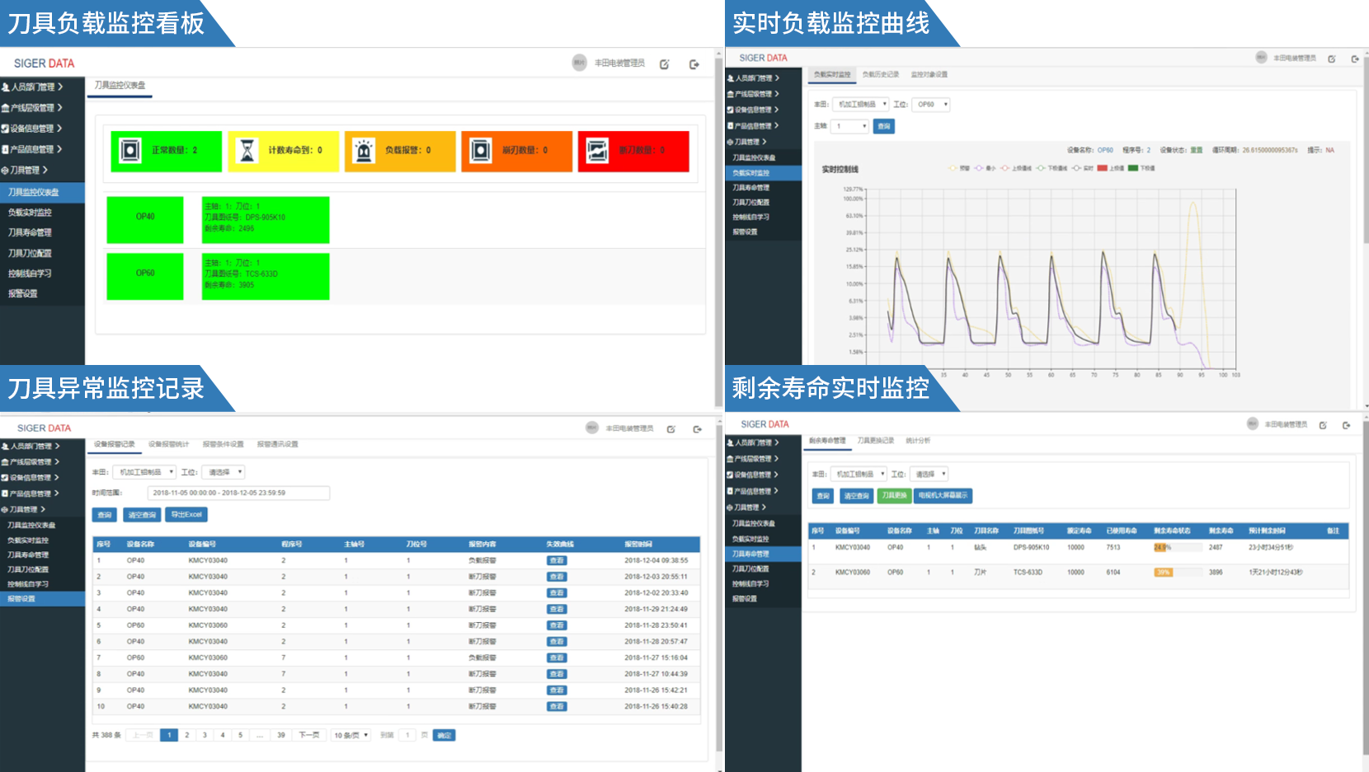Click the 正常数量 status icon in dashboard panel
Image resolution: width=1369 pixels, height=772 pixels.
tap(130, 151)
